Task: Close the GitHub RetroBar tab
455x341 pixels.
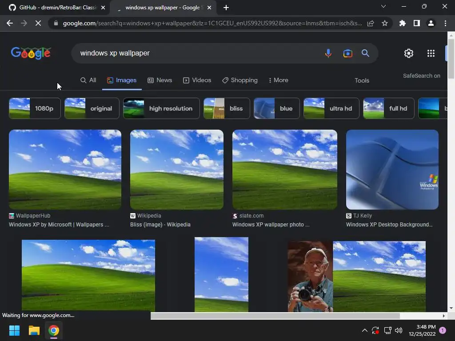Action: click(103, 8)
